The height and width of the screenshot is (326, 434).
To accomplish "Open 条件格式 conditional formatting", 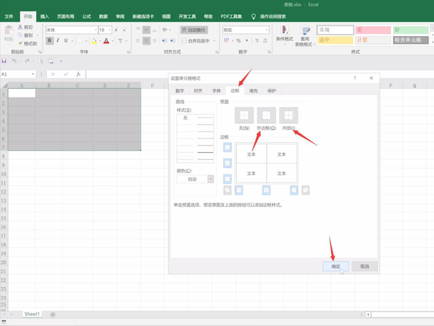I will click(285, 35).
